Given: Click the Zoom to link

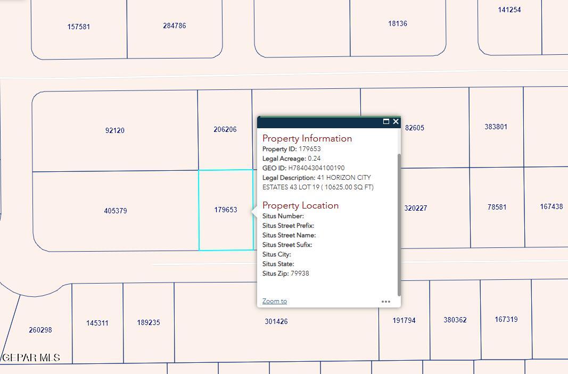Looking at the screenshot, I should [x=275, y=301].
